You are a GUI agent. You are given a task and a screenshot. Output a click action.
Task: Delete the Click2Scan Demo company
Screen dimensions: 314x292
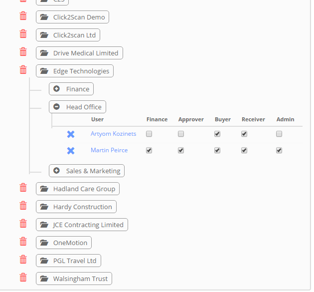point(23,16)
